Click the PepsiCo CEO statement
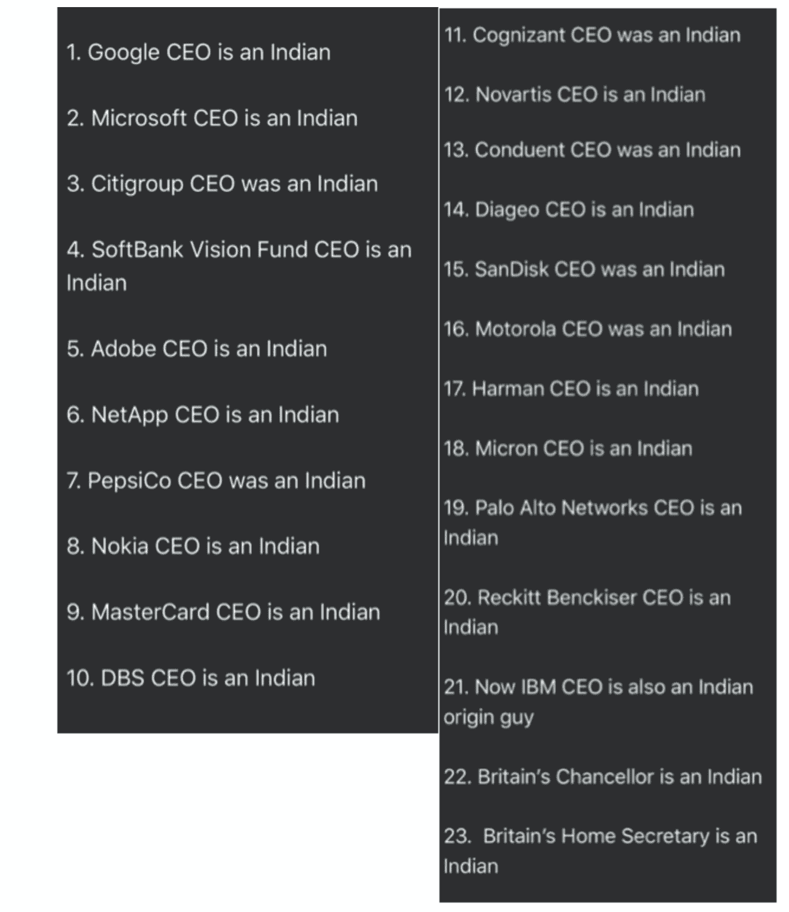 [x=216, y=481]
